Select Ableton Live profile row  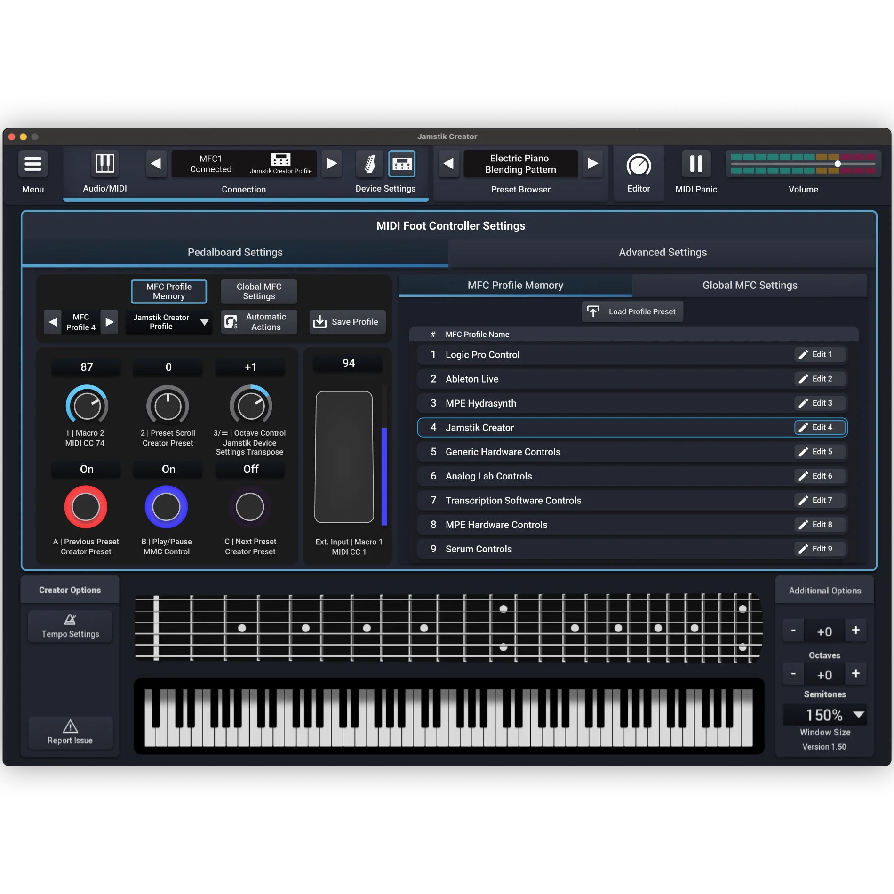click(x=632, y=379)
